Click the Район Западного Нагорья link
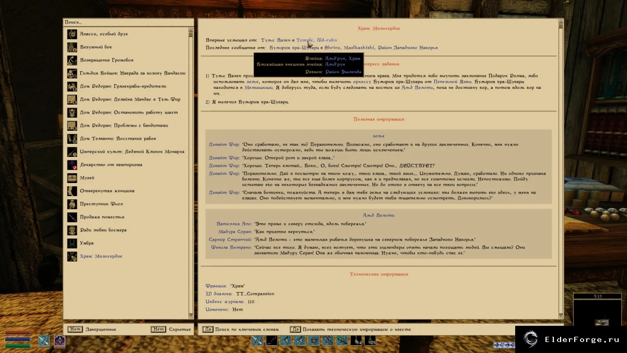Viewport: 627px width, 353px height. 408,48
